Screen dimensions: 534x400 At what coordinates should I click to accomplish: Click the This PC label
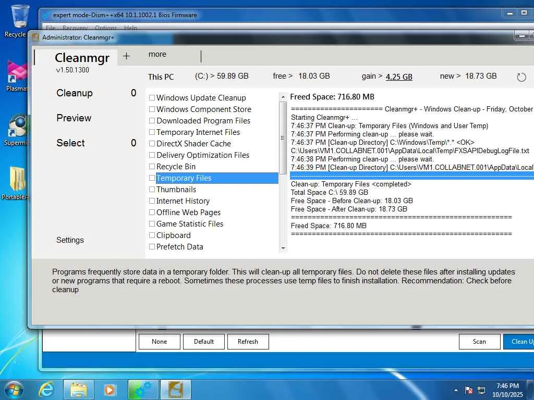pyautogui.click(x=161, y=77)
